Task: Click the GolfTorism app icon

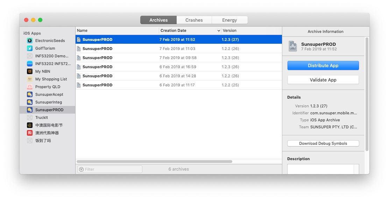Action: pos(30,48)
